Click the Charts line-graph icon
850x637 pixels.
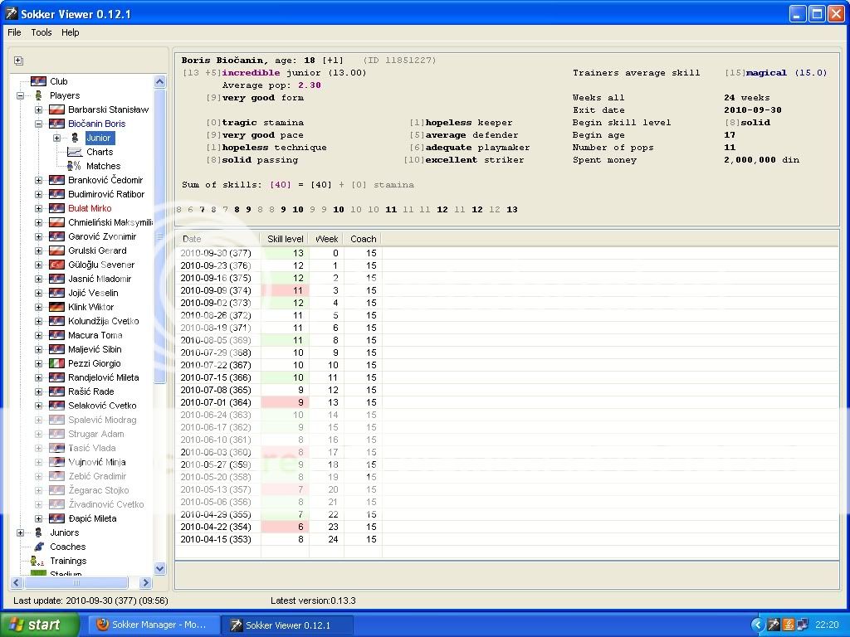75,152
